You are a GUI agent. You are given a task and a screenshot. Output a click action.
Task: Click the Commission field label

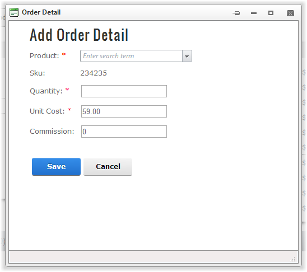pyautogui.click(x=52, y=132)
